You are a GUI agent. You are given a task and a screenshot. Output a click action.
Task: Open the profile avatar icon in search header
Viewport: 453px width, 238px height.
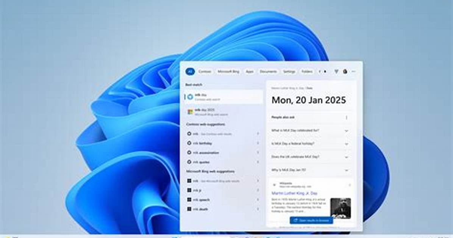(345, 71)
